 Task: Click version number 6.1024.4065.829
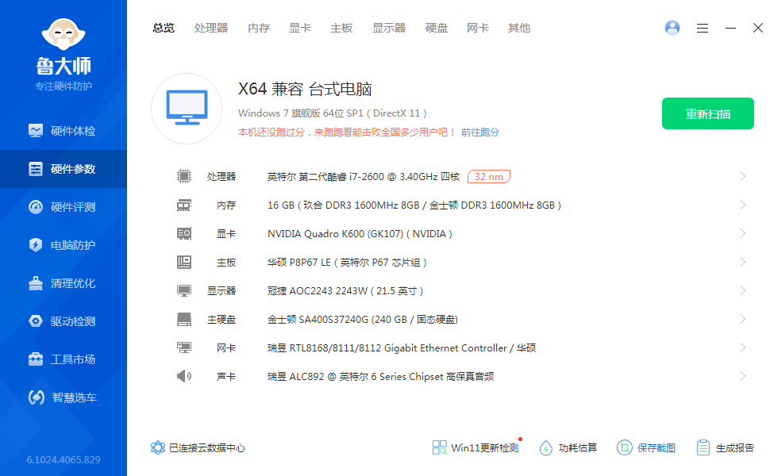click(x=64, y=459)
